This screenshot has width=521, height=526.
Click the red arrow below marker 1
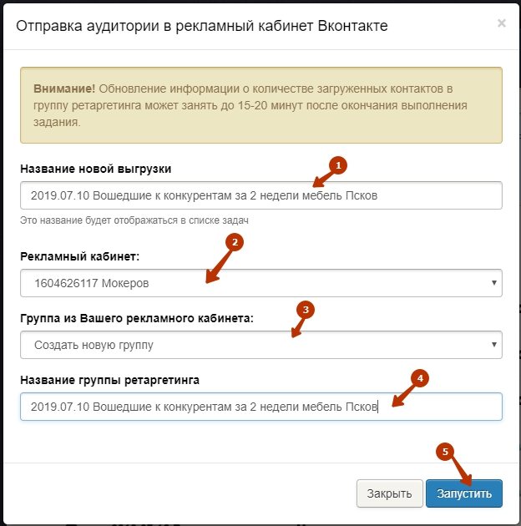(323, 178)
